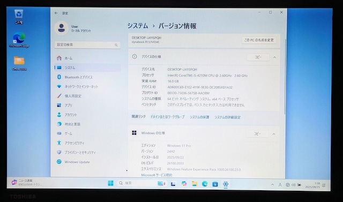Click the プロセッサ value Intel(R) Core(TM) i5-4210M
This screenshot has width=343, height=202.
(x=207, y=76)
